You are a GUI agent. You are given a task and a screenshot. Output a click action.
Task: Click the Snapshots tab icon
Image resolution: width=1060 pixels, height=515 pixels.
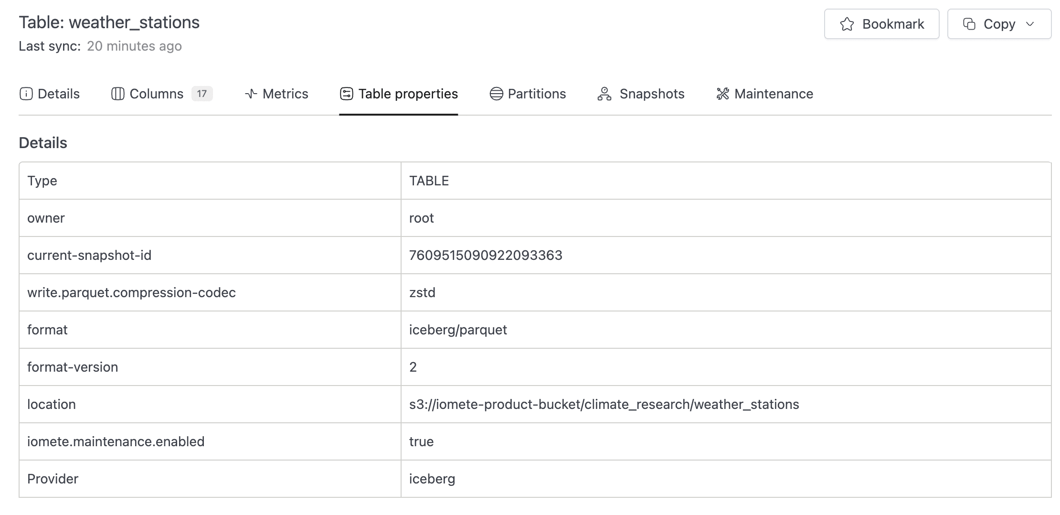pyautogui.click(x=604, y=94)
